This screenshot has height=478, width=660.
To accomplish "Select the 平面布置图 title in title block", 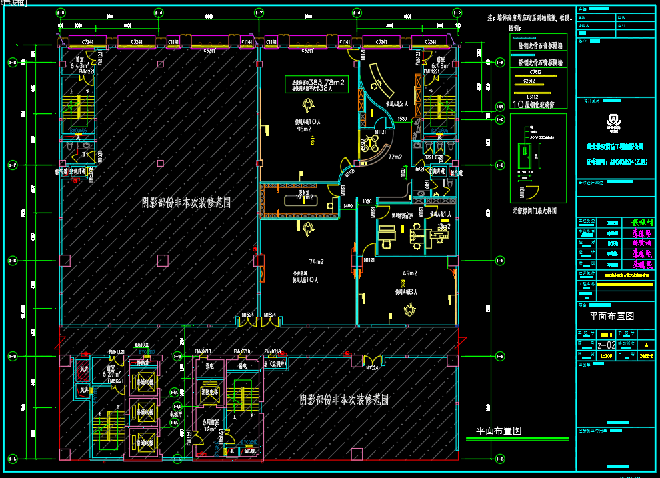I will [611, 317].
